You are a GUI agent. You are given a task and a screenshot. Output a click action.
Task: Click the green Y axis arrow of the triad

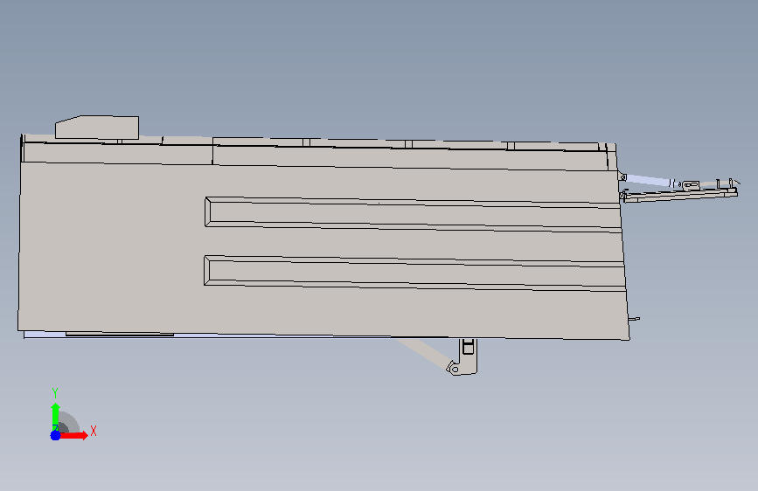pyautogui.click(x=55, y=416)
